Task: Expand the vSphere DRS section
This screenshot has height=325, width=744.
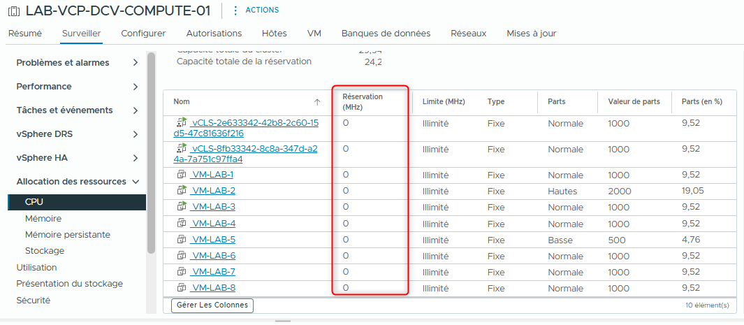Action: [x=136, y=134]
